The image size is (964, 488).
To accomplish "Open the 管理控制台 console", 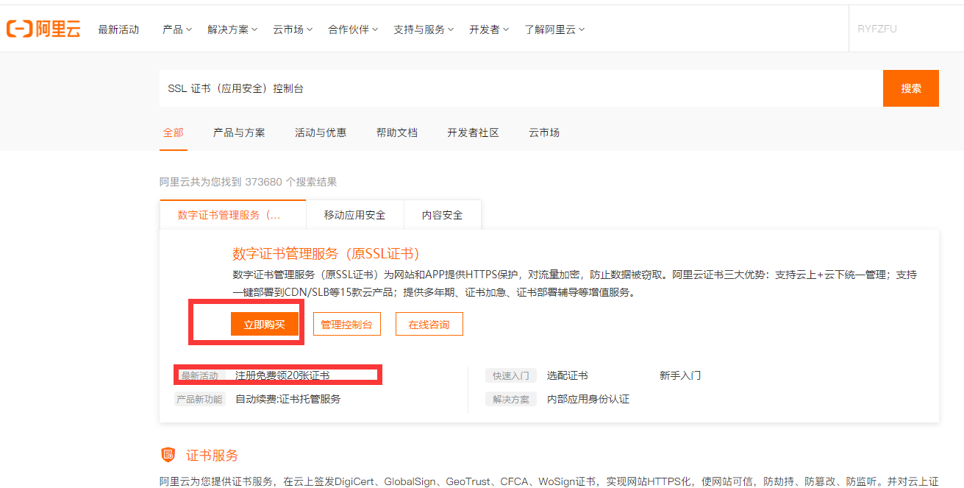I will pyautogui.click(x=346, y=323).
